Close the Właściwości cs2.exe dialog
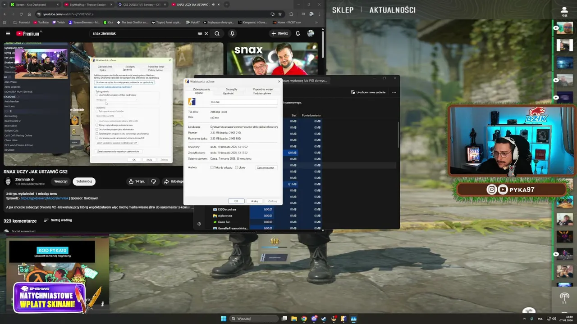 279,81
